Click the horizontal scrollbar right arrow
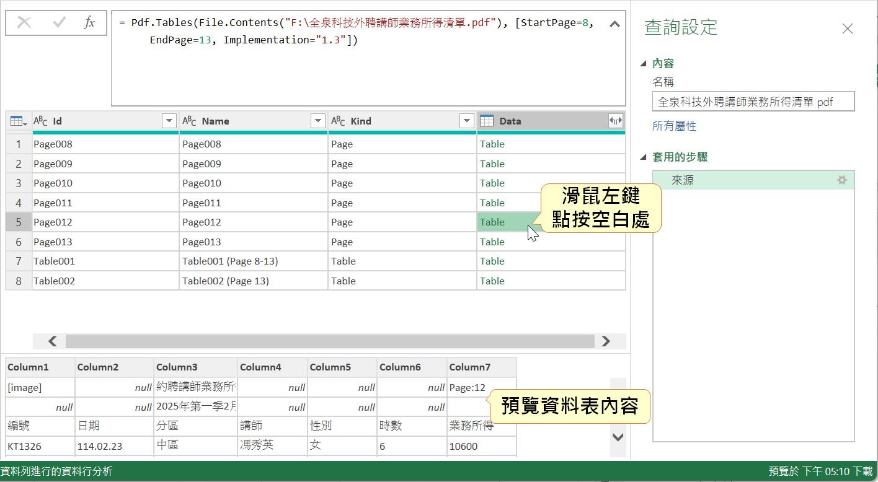 [605, 341]
